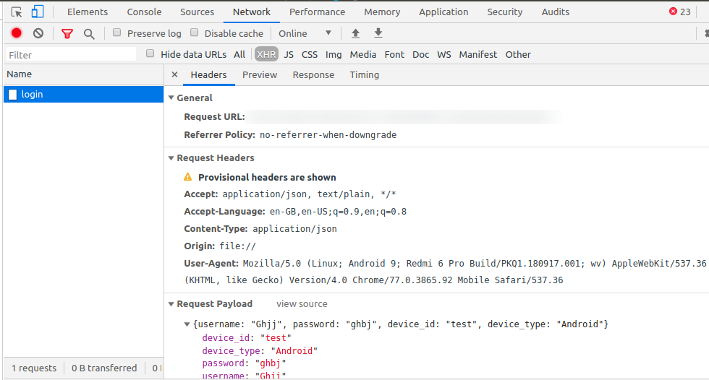Enable the Preserve log checkbox

(116, 33)
